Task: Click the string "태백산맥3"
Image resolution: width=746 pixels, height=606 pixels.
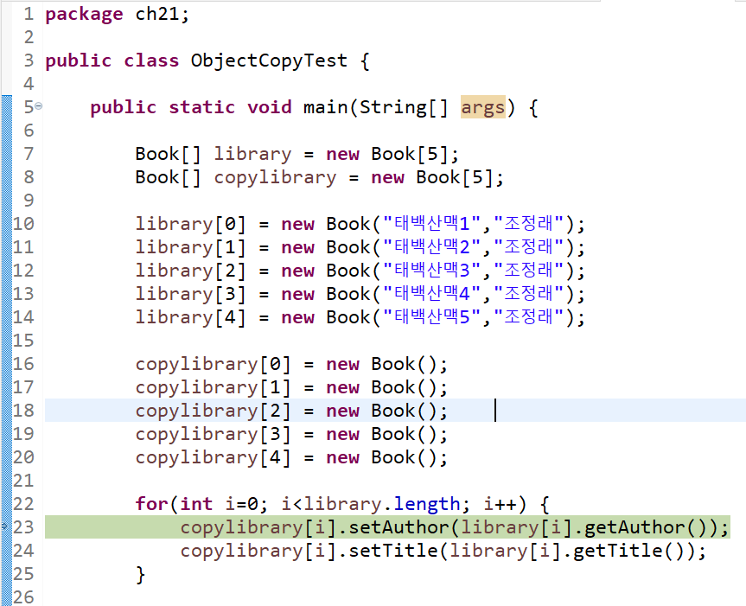Action: pyautogui.click(x=431, y=271)
